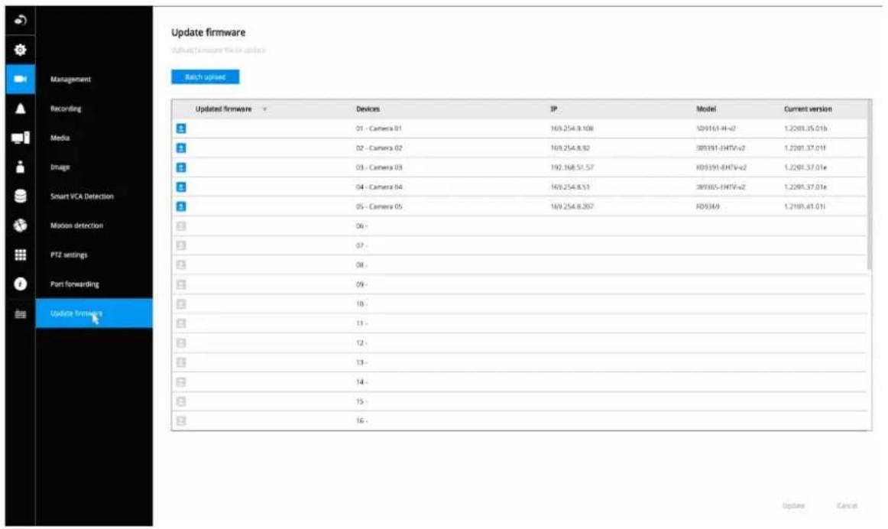Select the '05 - Camera 05' device cell
This screenshot has height=529, width=888.
click(379, 206)
